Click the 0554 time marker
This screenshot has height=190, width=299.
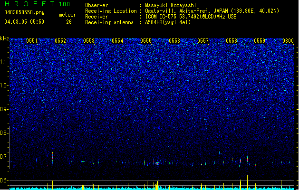pyautogui.click(x=117, y=41)
